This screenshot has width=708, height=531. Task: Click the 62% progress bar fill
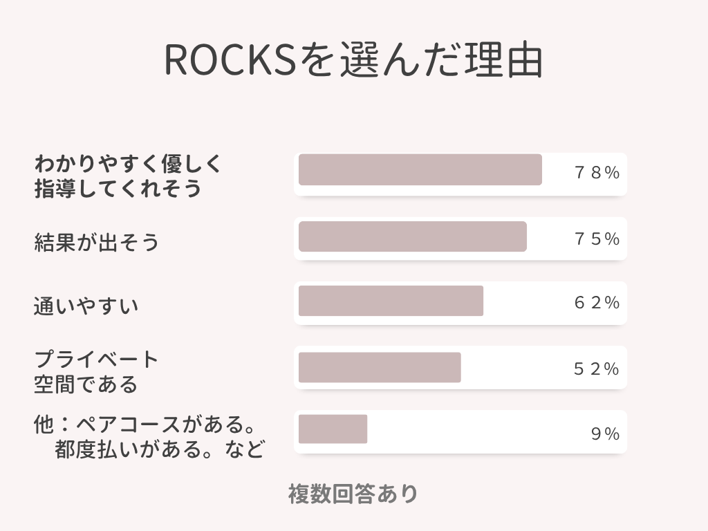click(391, 301)
